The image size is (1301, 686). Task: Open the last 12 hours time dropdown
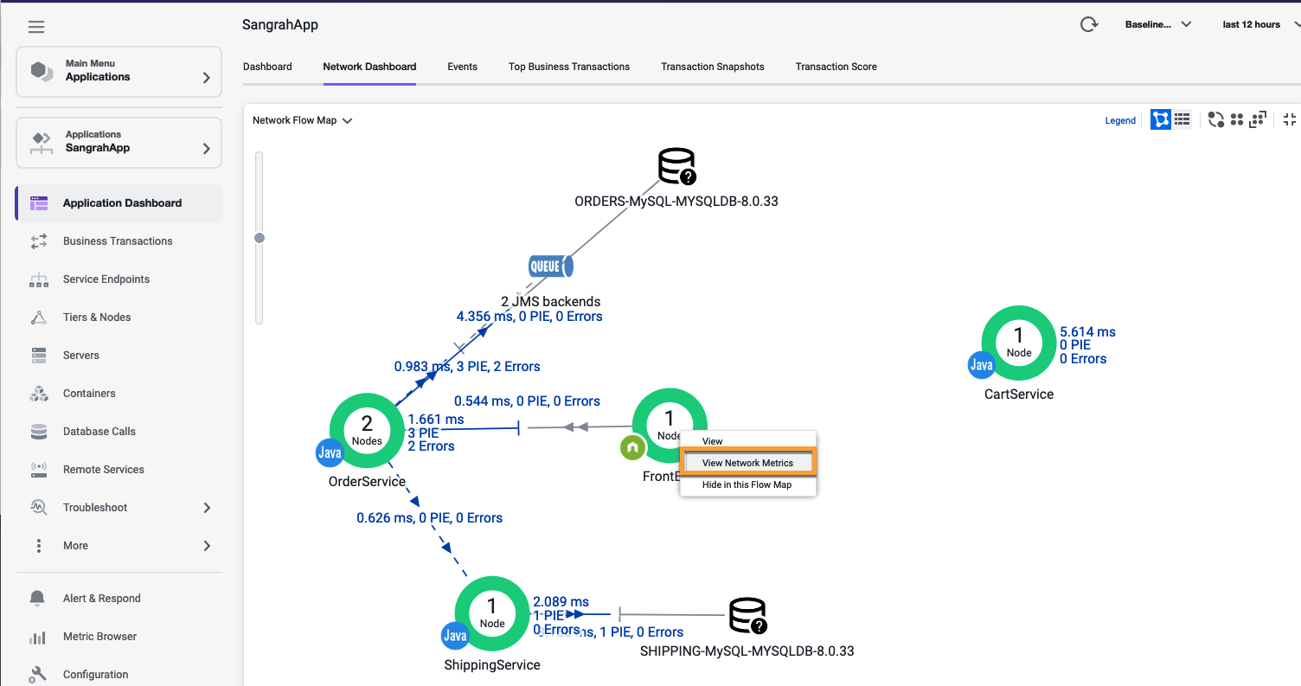pos(1260,24)
